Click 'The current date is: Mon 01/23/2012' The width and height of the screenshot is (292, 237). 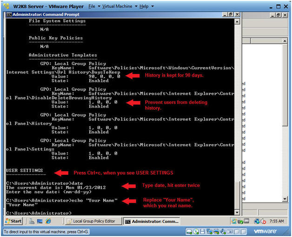[x=56, y=188]
